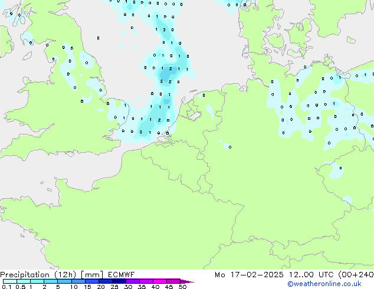This screenshot has width=374, height=289.
Task: Click the 0.5–1 mm legend color swatch
Action: [x=24, y=281]
